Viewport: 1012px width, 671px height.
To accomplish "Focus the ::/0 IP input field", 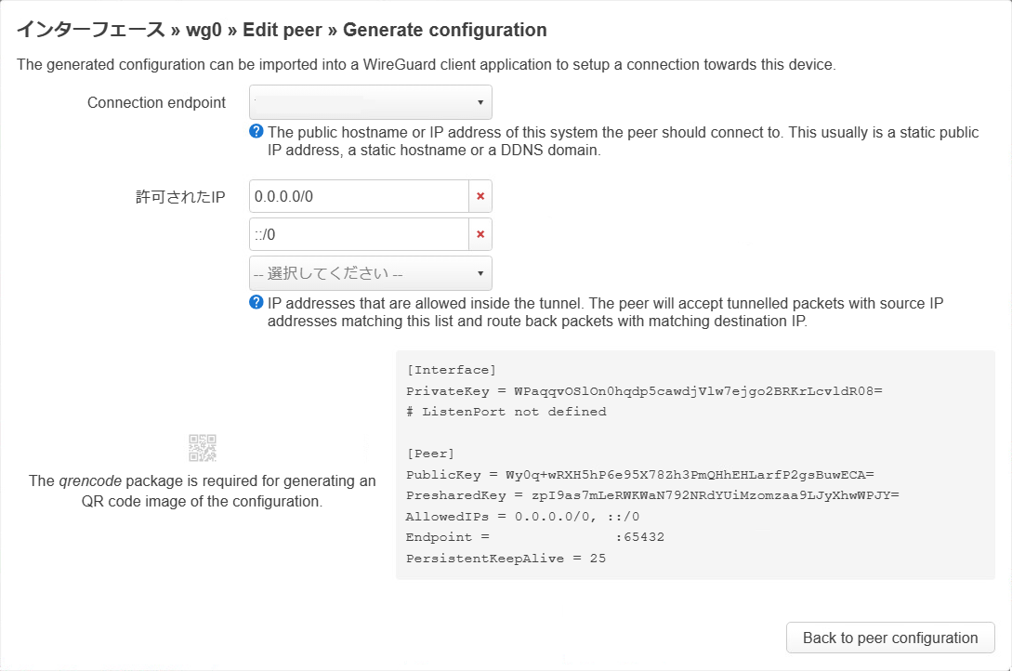I will (x=359, y=234).
